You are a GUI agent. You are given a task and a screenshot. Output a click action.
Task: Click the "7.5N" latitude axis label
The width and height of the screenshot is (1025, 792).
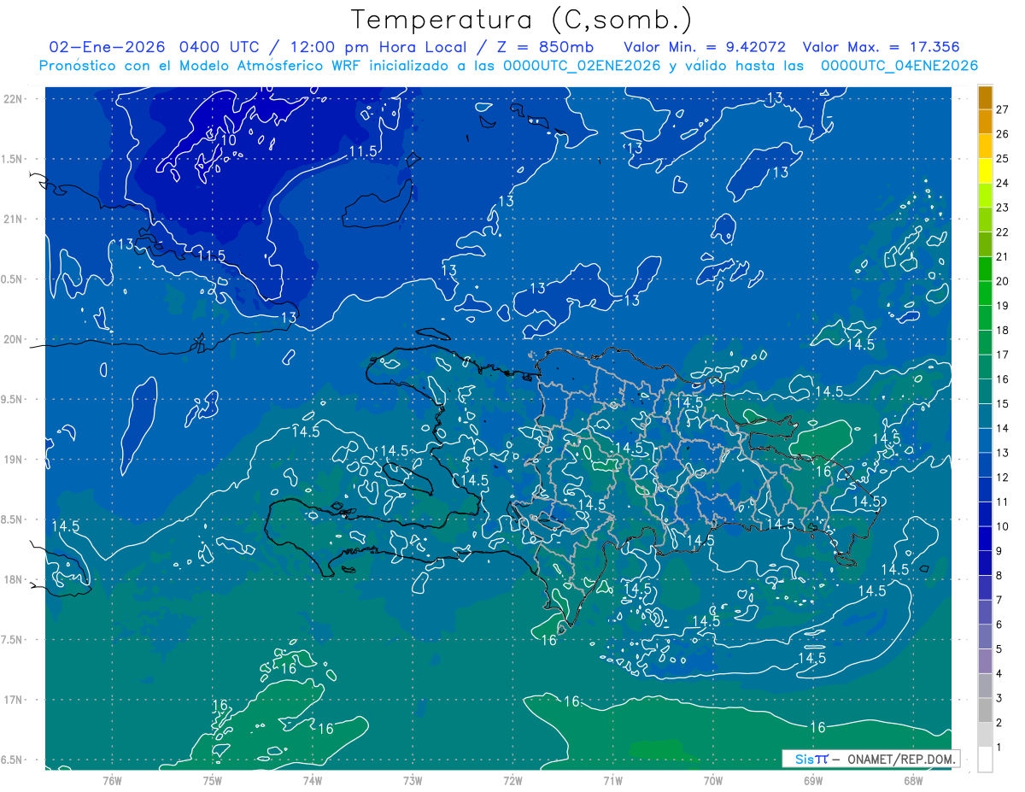13,640
